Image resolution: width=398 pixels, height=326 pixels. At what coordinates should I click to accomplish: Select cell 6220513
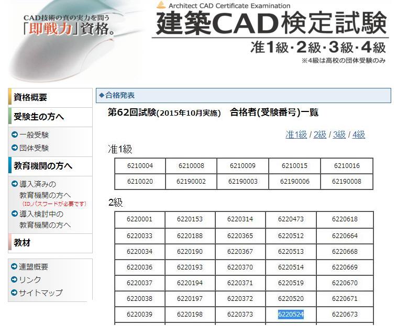point(291,252)
